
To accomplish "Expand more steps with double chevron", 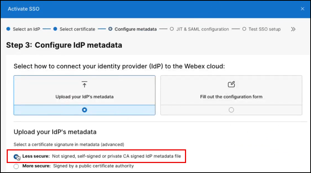I will (x=293, y=29).
